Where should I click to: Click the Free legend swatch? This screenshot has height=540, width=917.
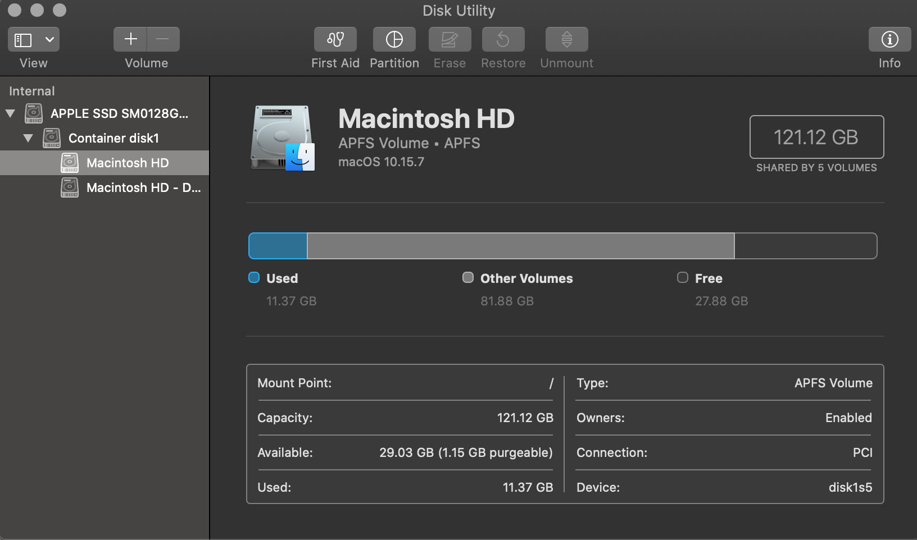click(x=683, y=277)
